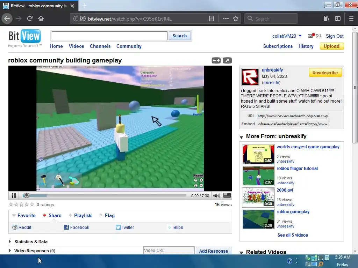Unsubscribe from unbreakify
The width and height of the screenshot is (358, 268).
(x=325, y=73)
